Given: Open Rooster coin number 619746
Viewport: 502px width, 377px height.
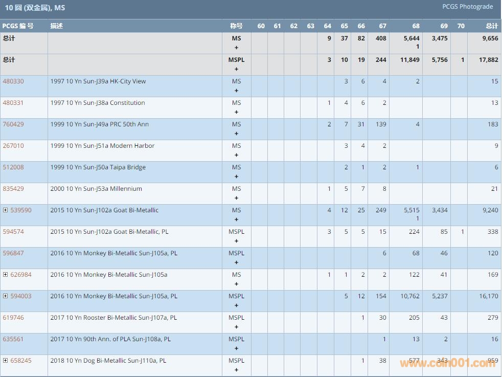Looking at the screenshot, I should click(13, 318).
